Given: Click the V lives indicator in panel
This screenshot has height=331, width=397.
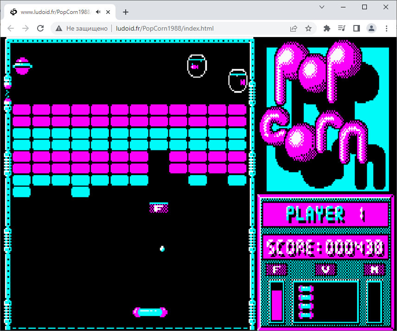Looking at the screenshot, I should click(326, 269).
